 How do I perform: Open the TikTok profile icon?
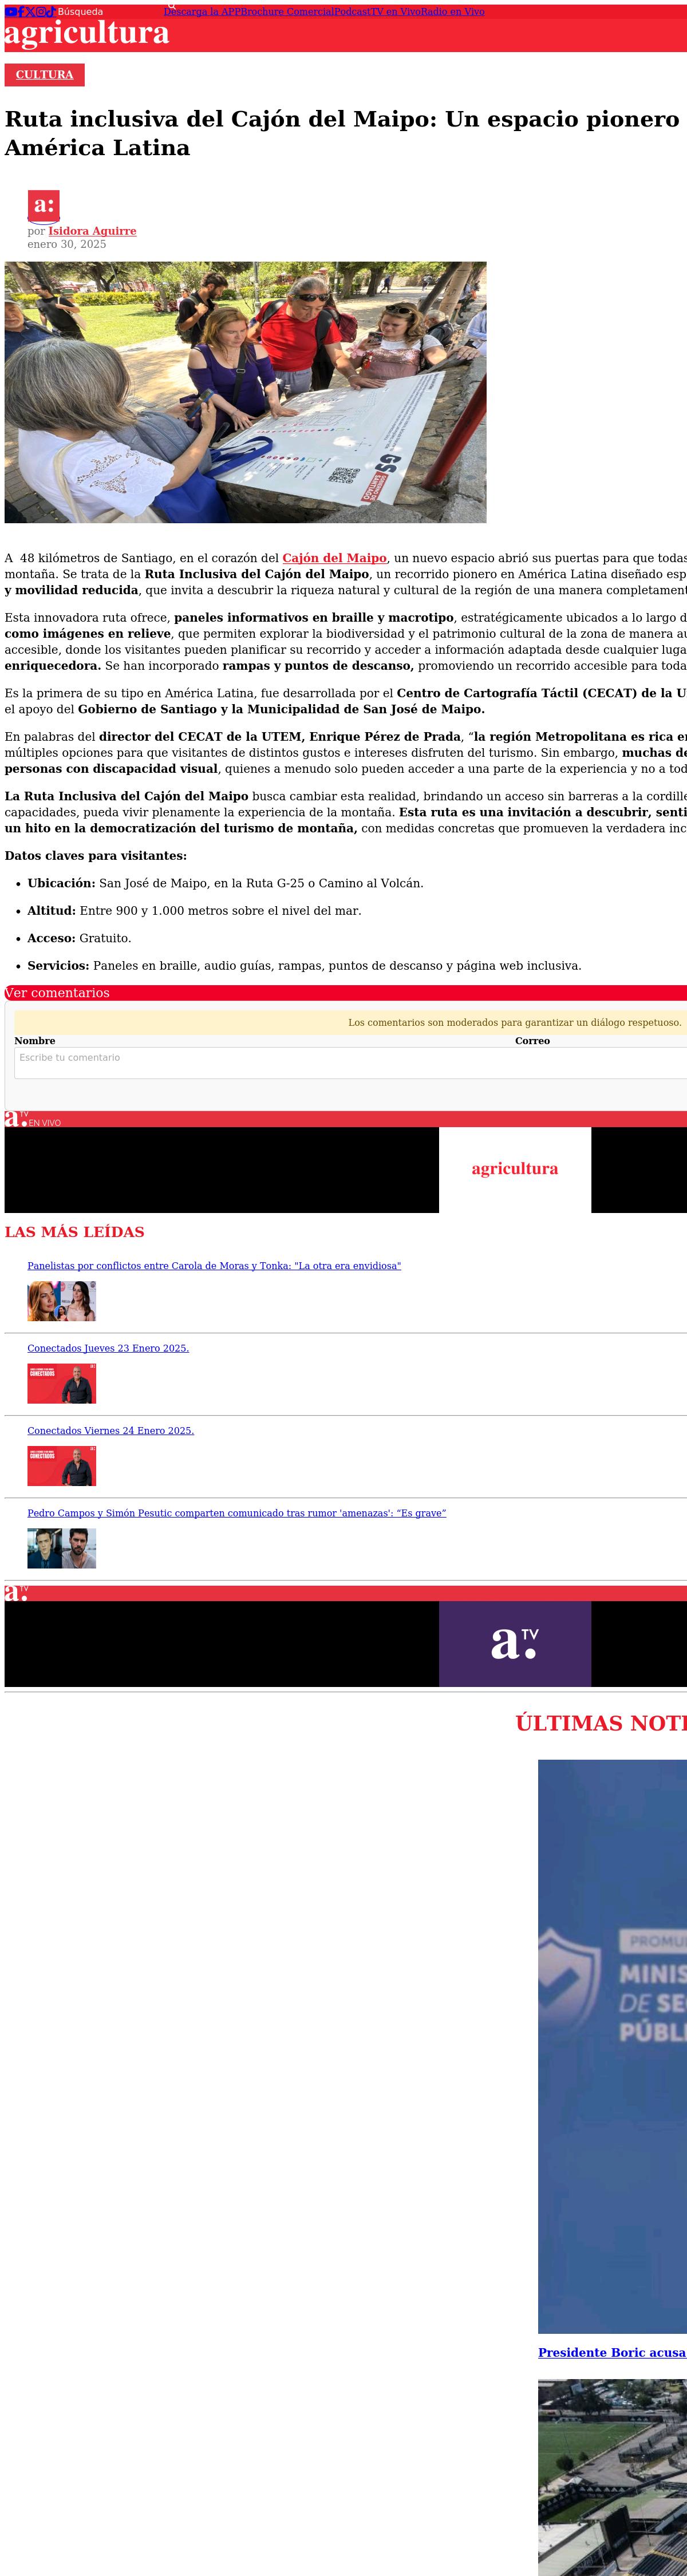(x=50, y=12)
